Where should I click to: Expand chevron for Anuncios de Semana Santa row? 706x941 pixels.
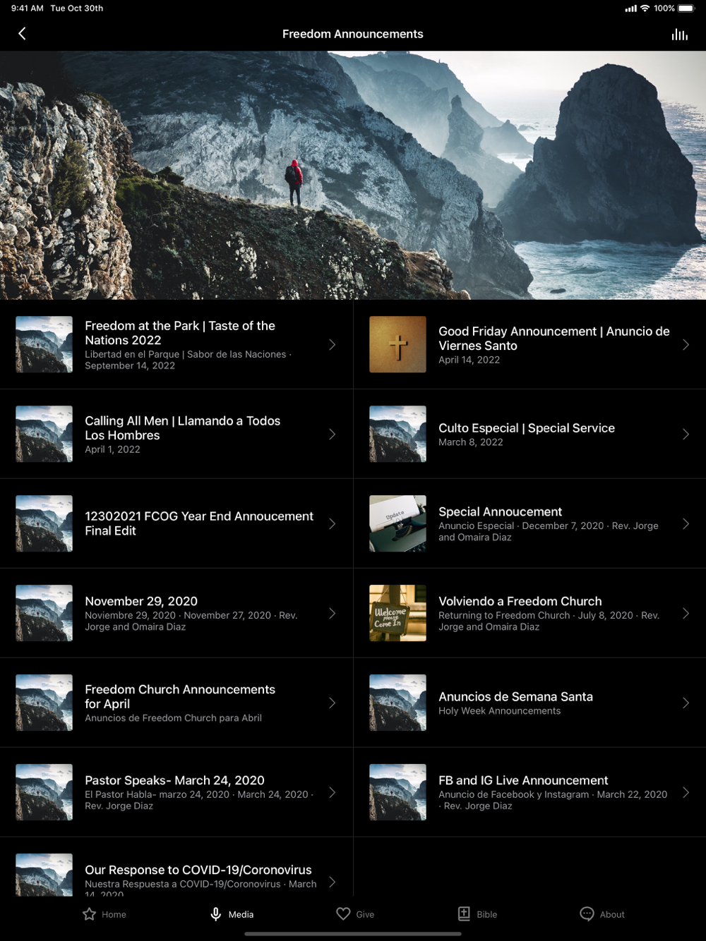click(x=686, y=703)
